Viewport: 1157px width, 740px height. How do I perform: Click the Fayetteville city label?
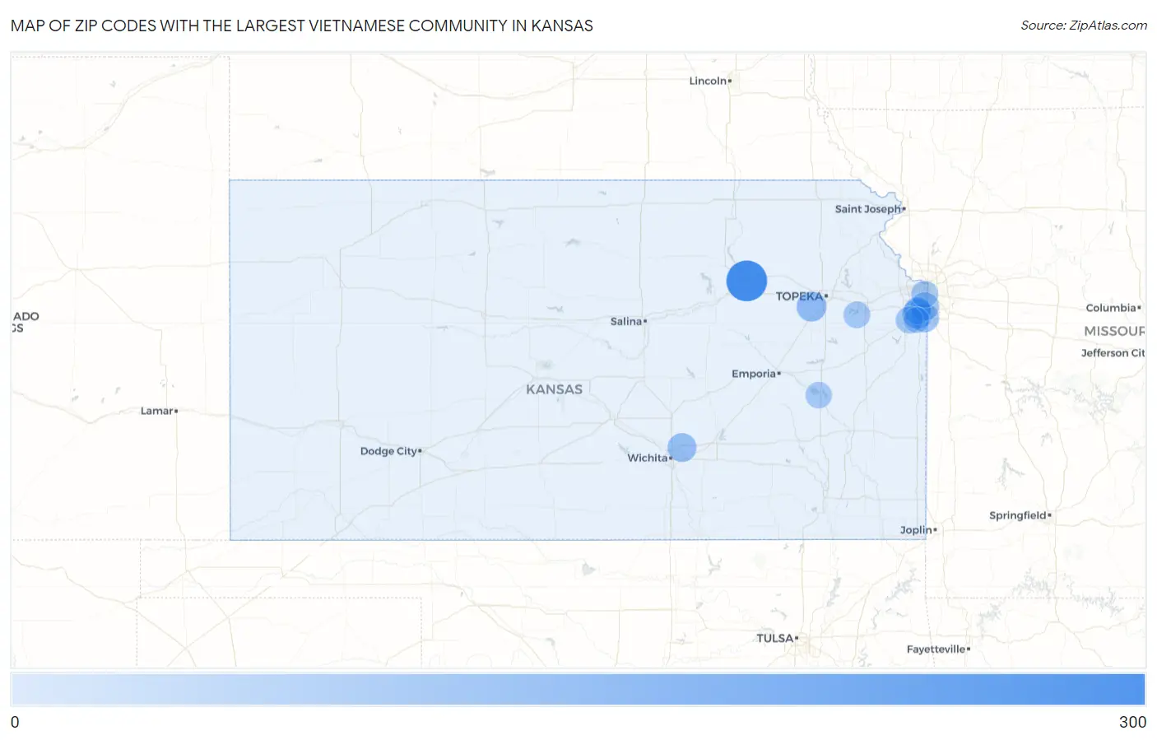(936, 649)
